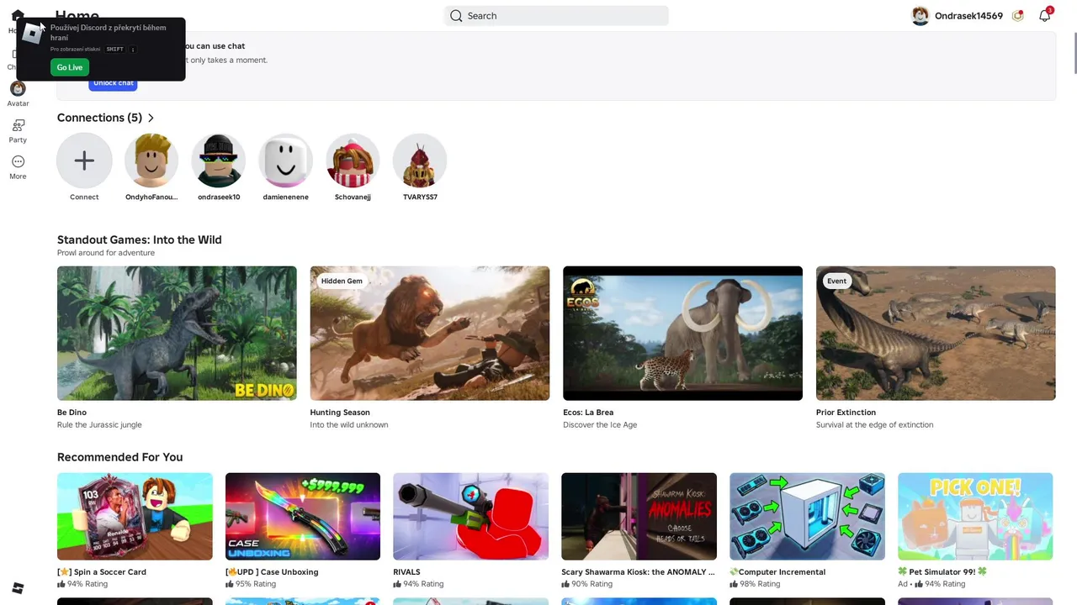Click the Hunting Season title text

coord(340,413)
